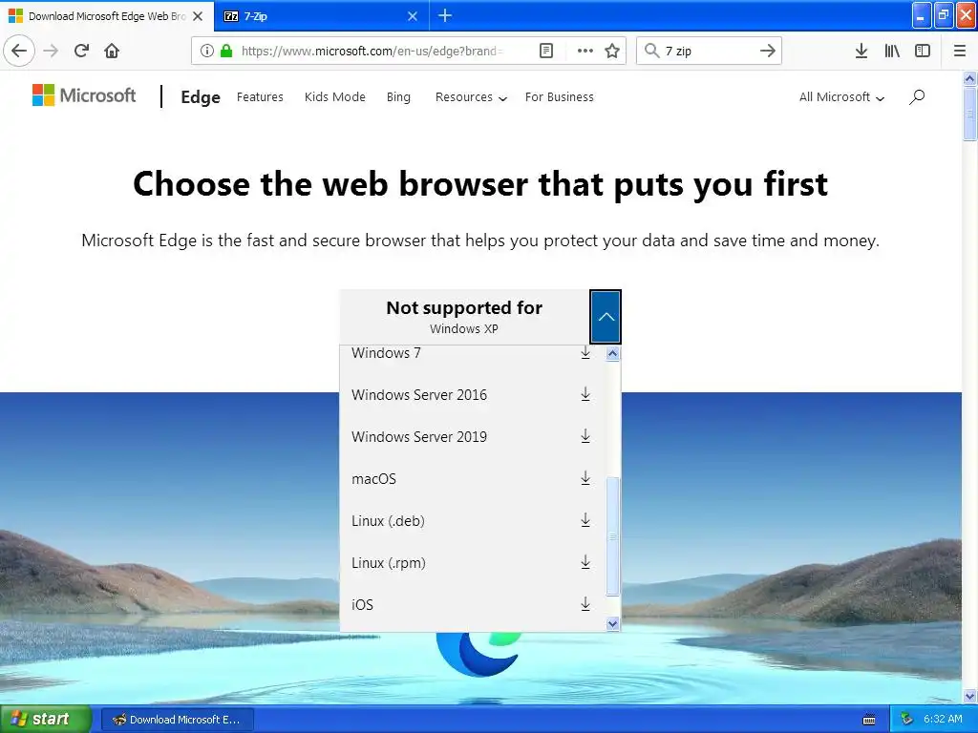Screen dimensions: 978x733
Task: Click the taskbar clock showing 6:32 AM
Action: pyautogui.click(x=943, y=720)
